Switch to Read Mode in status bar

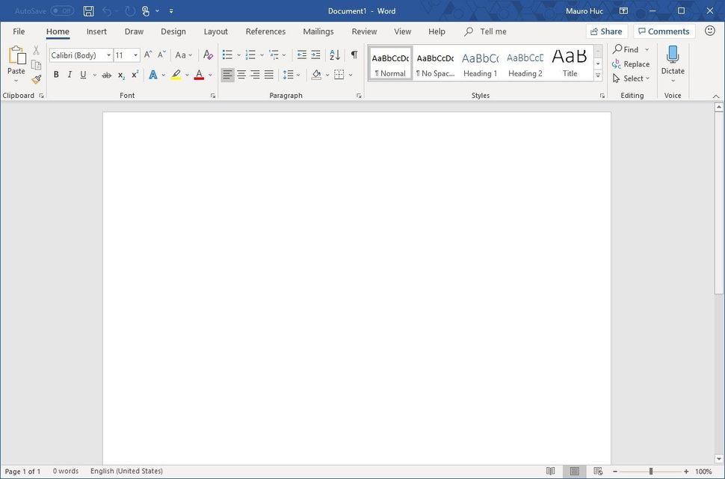pyautogui.click(x=551, y=471)
